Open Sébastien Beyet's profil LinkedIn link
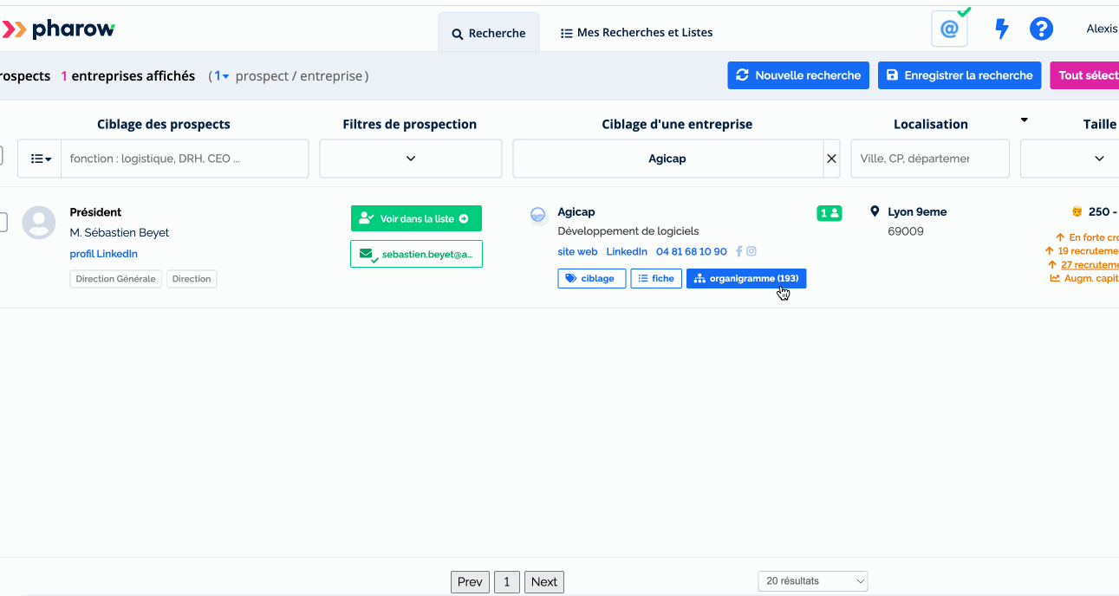The image size is (1119, 596). tap(103, 254)
